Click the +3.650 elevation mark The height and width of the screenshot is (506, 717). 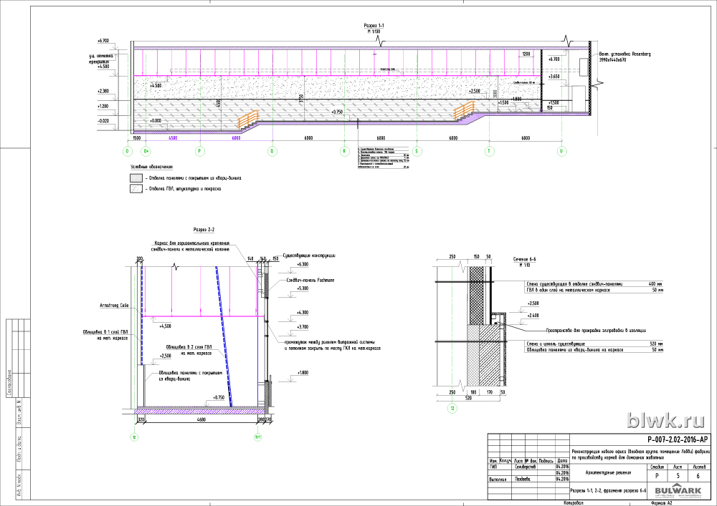[x=554, y=77]
